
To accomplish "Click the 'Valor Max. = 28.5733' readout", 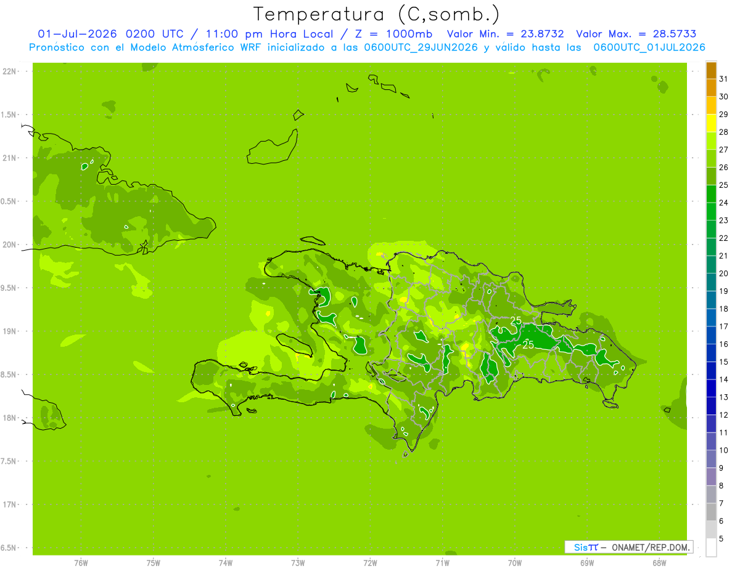I will 637,34.
